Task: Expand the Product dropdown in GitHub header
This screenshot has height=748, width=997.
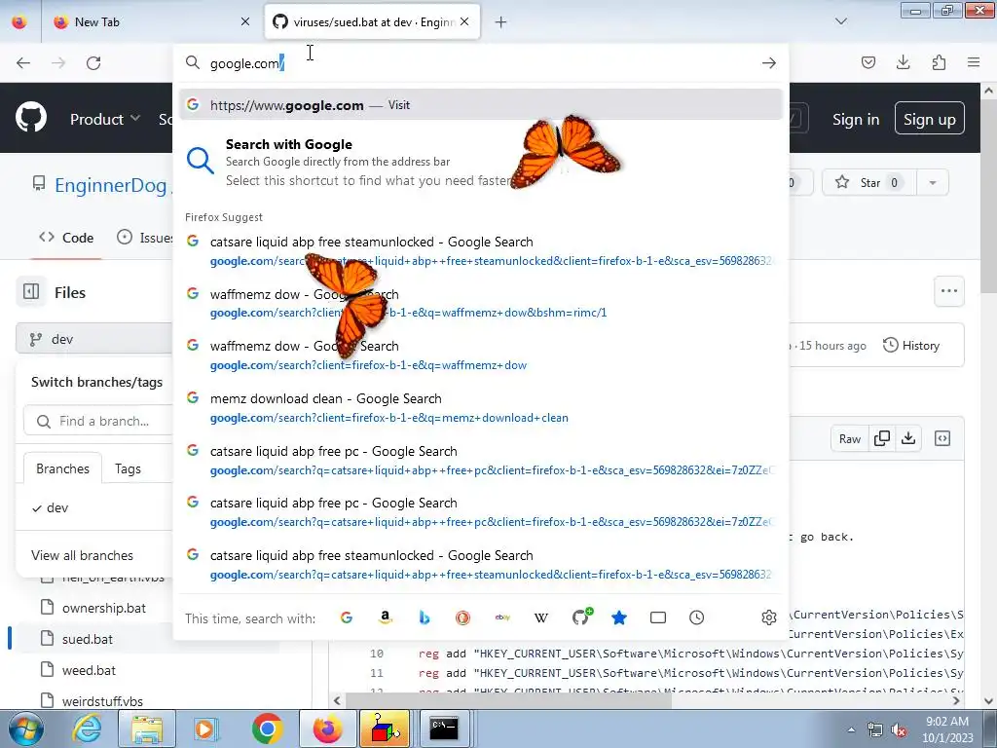Action: coord(105,119)
